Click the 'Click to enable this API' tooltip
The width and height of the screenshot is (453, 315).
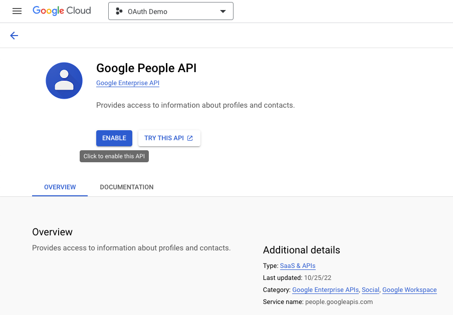point(114,156)
